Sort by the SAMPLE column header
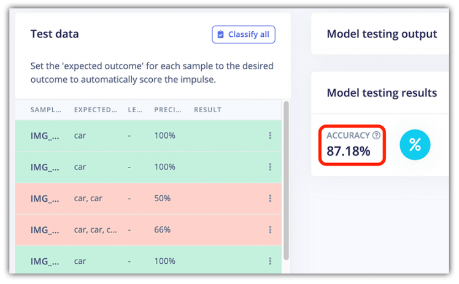The height and width of the screenshot is (284, 459). (x=46, y=110)
